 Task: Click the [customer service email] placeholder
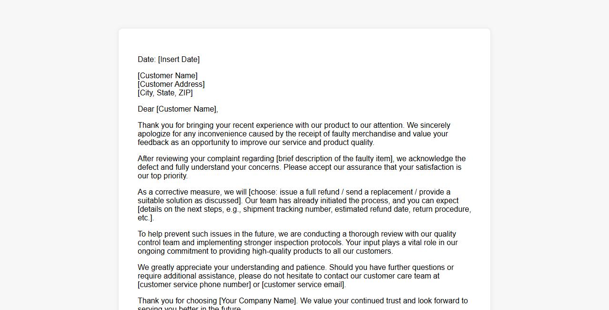(x=304, y=285)
